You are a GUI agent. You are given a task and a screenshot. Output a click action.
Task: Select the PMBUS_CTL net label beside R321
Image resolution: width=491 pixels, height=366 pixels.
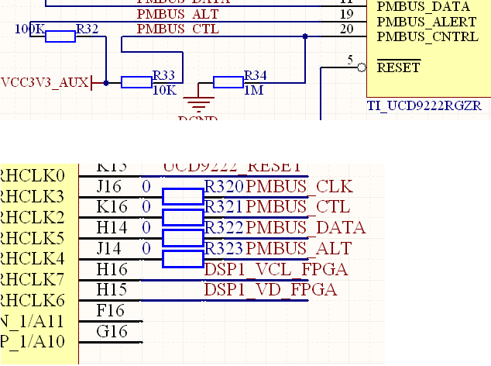[298, 207]
